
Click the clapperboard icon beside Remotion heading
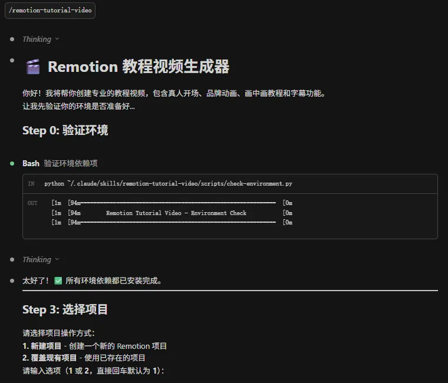coord(33,67)
